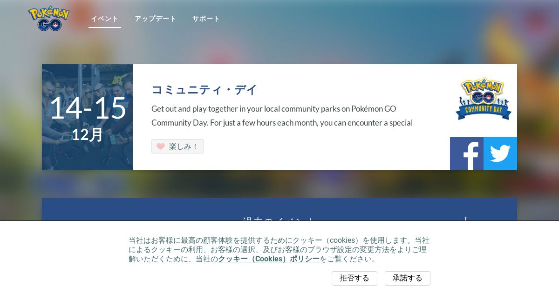Decline cookies with 拒否する button

(x=354, y=278)
